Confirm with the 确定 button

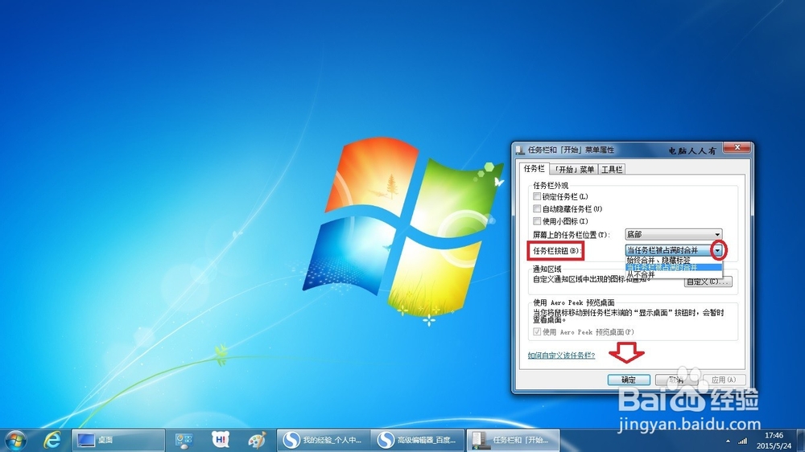click(629, 380)
